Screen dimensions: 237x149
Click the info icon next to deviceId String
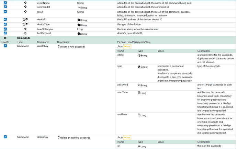79,20
